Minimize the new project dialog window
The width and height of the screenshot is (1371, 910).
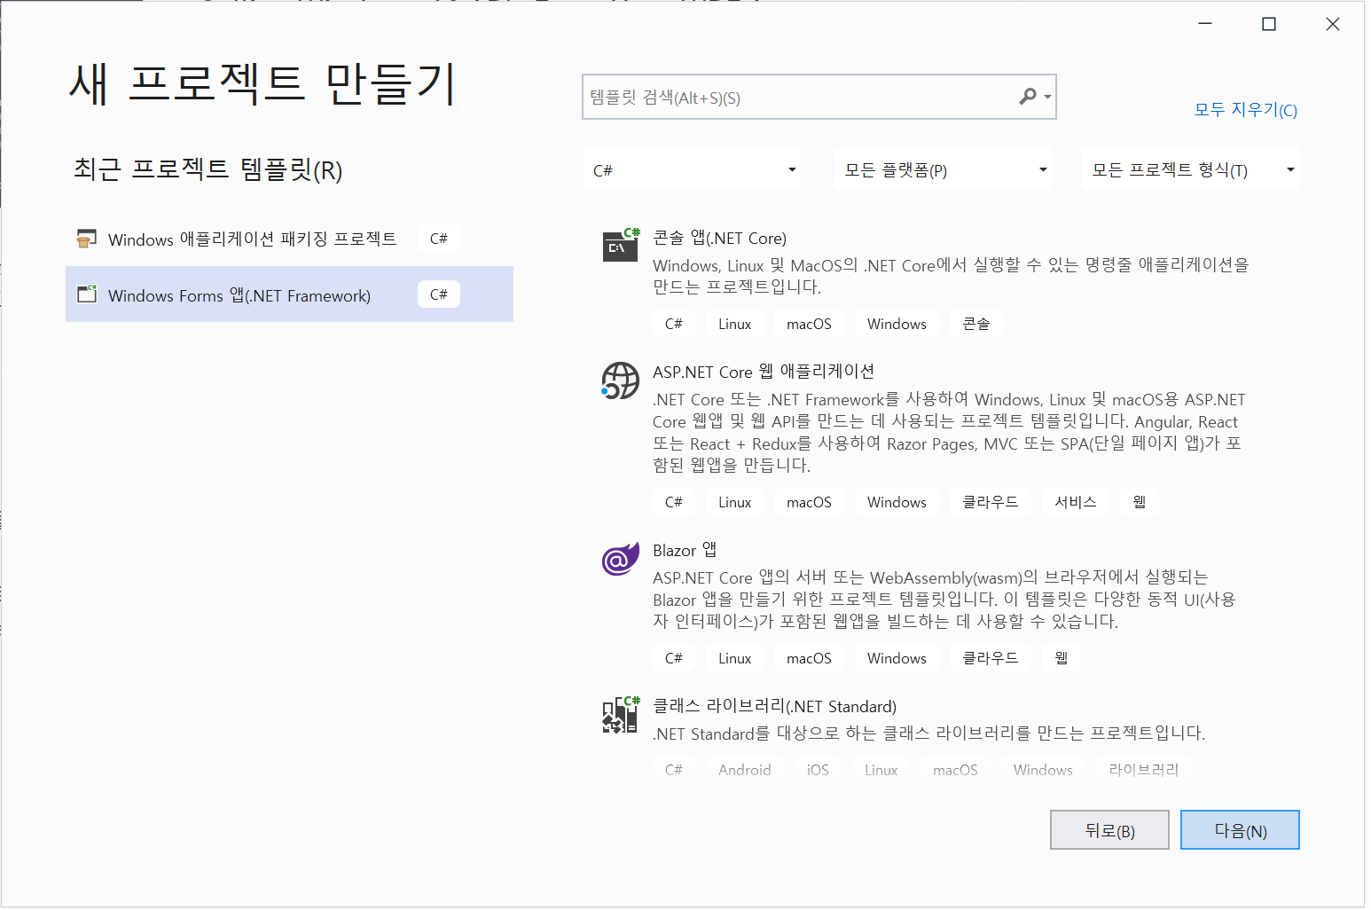pyautogui.click(x=1205, y=24)
